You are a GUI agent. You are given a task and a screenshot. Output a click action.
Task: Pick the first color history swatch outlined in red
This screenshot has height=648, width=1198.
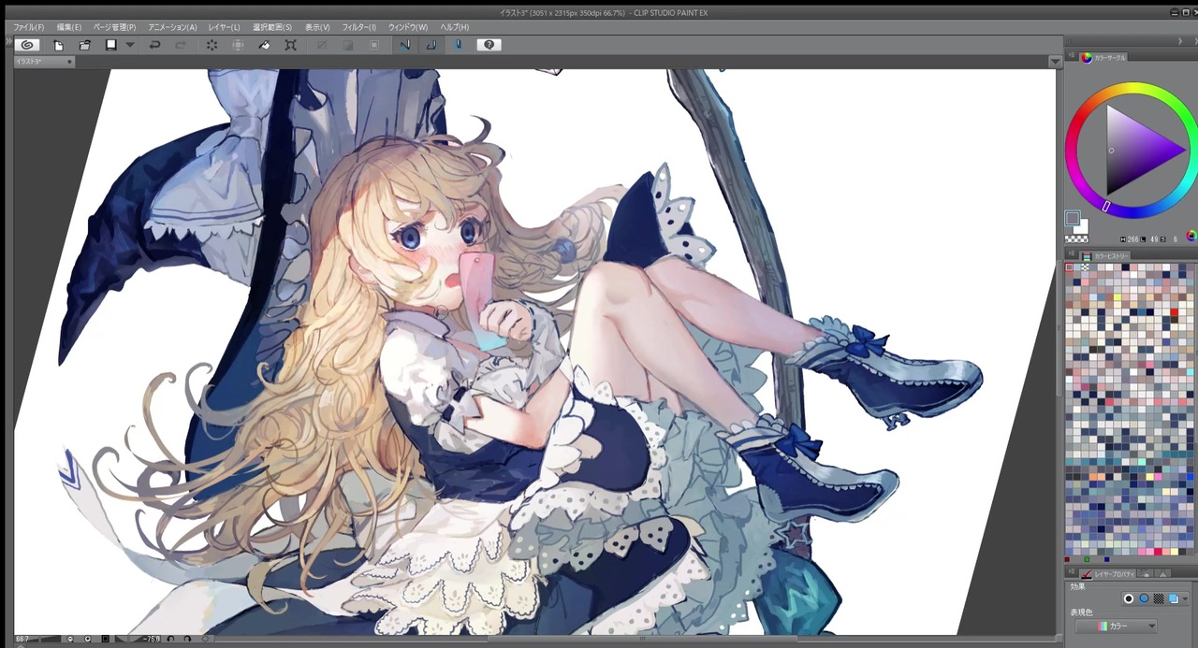pos(1070,268)
